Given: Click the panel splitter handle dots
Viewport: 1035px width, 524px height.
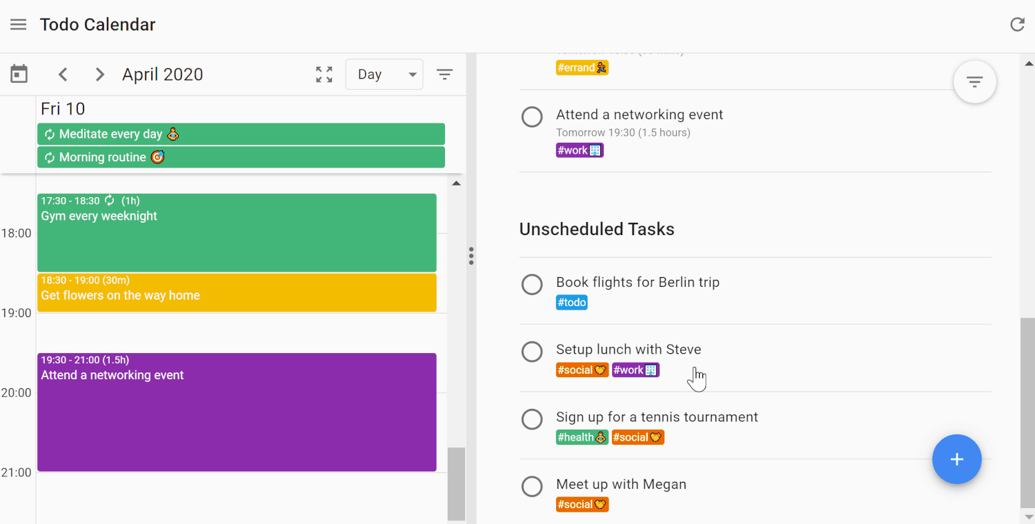Looking at the screenshot, I should (471, 256).
